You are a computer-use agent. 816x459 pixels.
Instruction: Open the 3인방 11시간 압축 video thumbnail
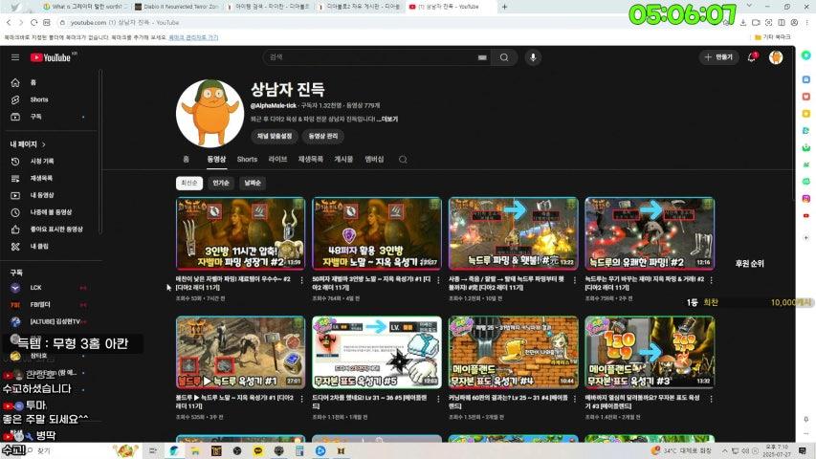[240, 233]
